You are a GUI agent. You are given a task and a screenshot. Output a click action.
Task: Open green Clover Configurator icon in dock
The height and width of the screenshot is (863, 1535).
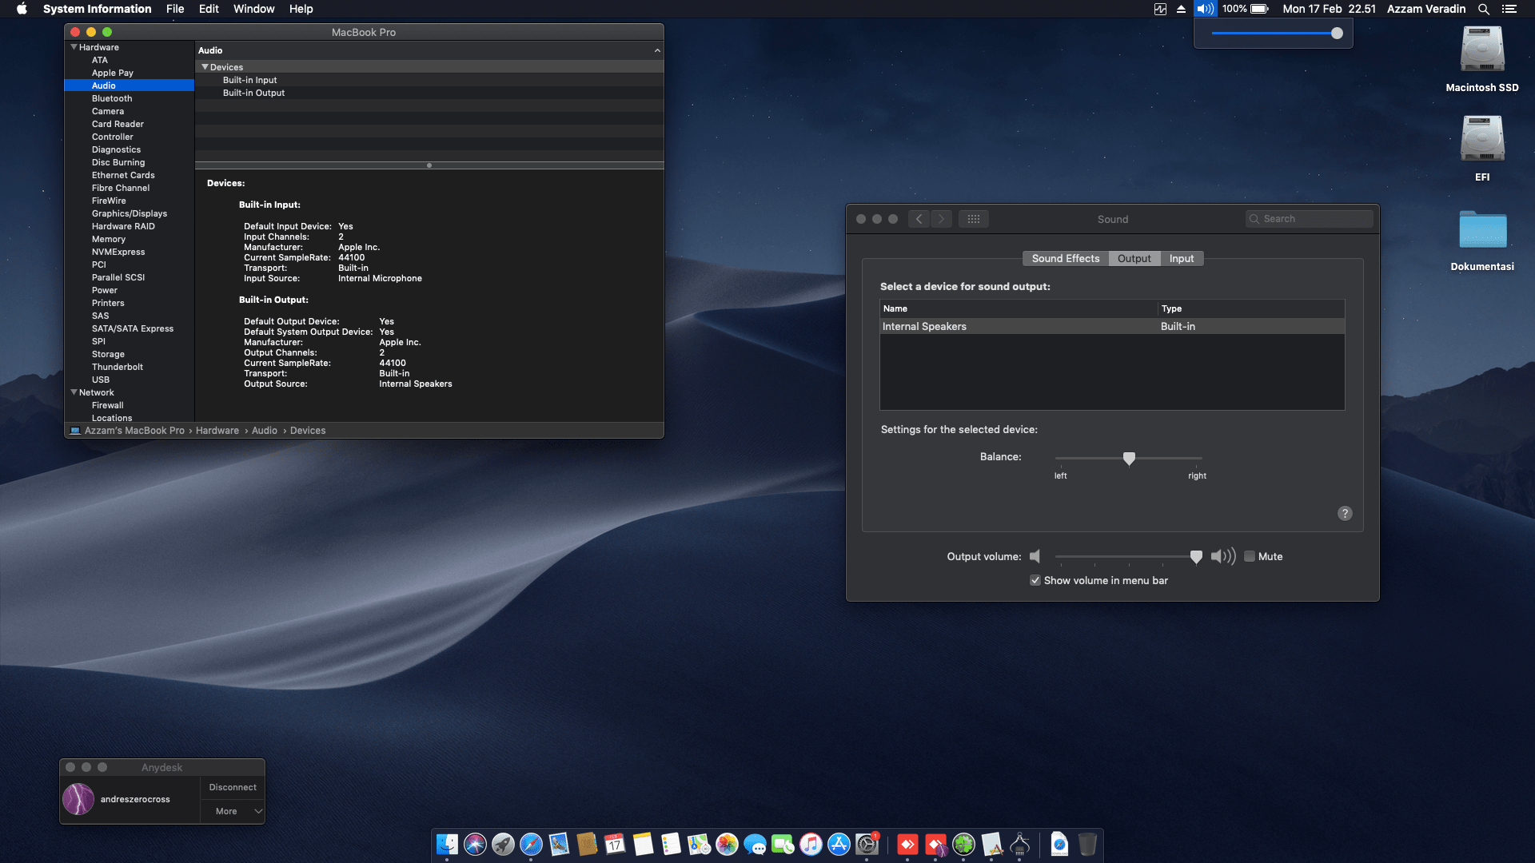point(963,844)
